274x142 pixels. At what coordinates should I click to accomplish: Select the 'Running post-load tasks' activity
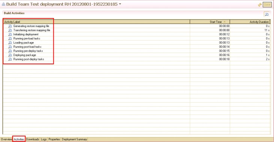(x=27, y=47)
